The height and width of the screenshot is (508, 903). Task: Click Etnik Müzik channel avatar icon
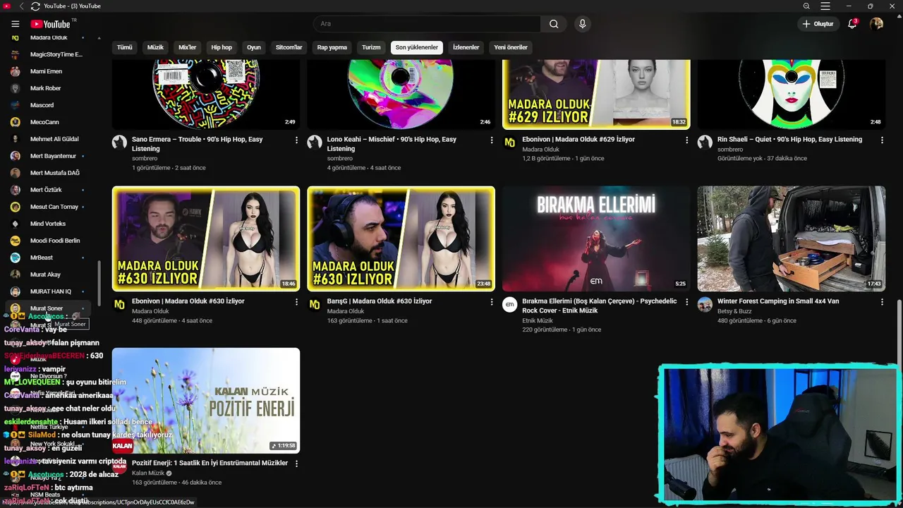[x=510, y=304]
